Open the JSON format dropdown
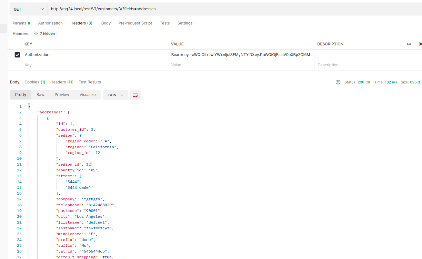Image resolution: width=422 pixels, height=259 pixels. pos(115,95)
